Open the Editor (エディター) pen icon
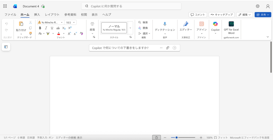 click(x=186, y=24)
